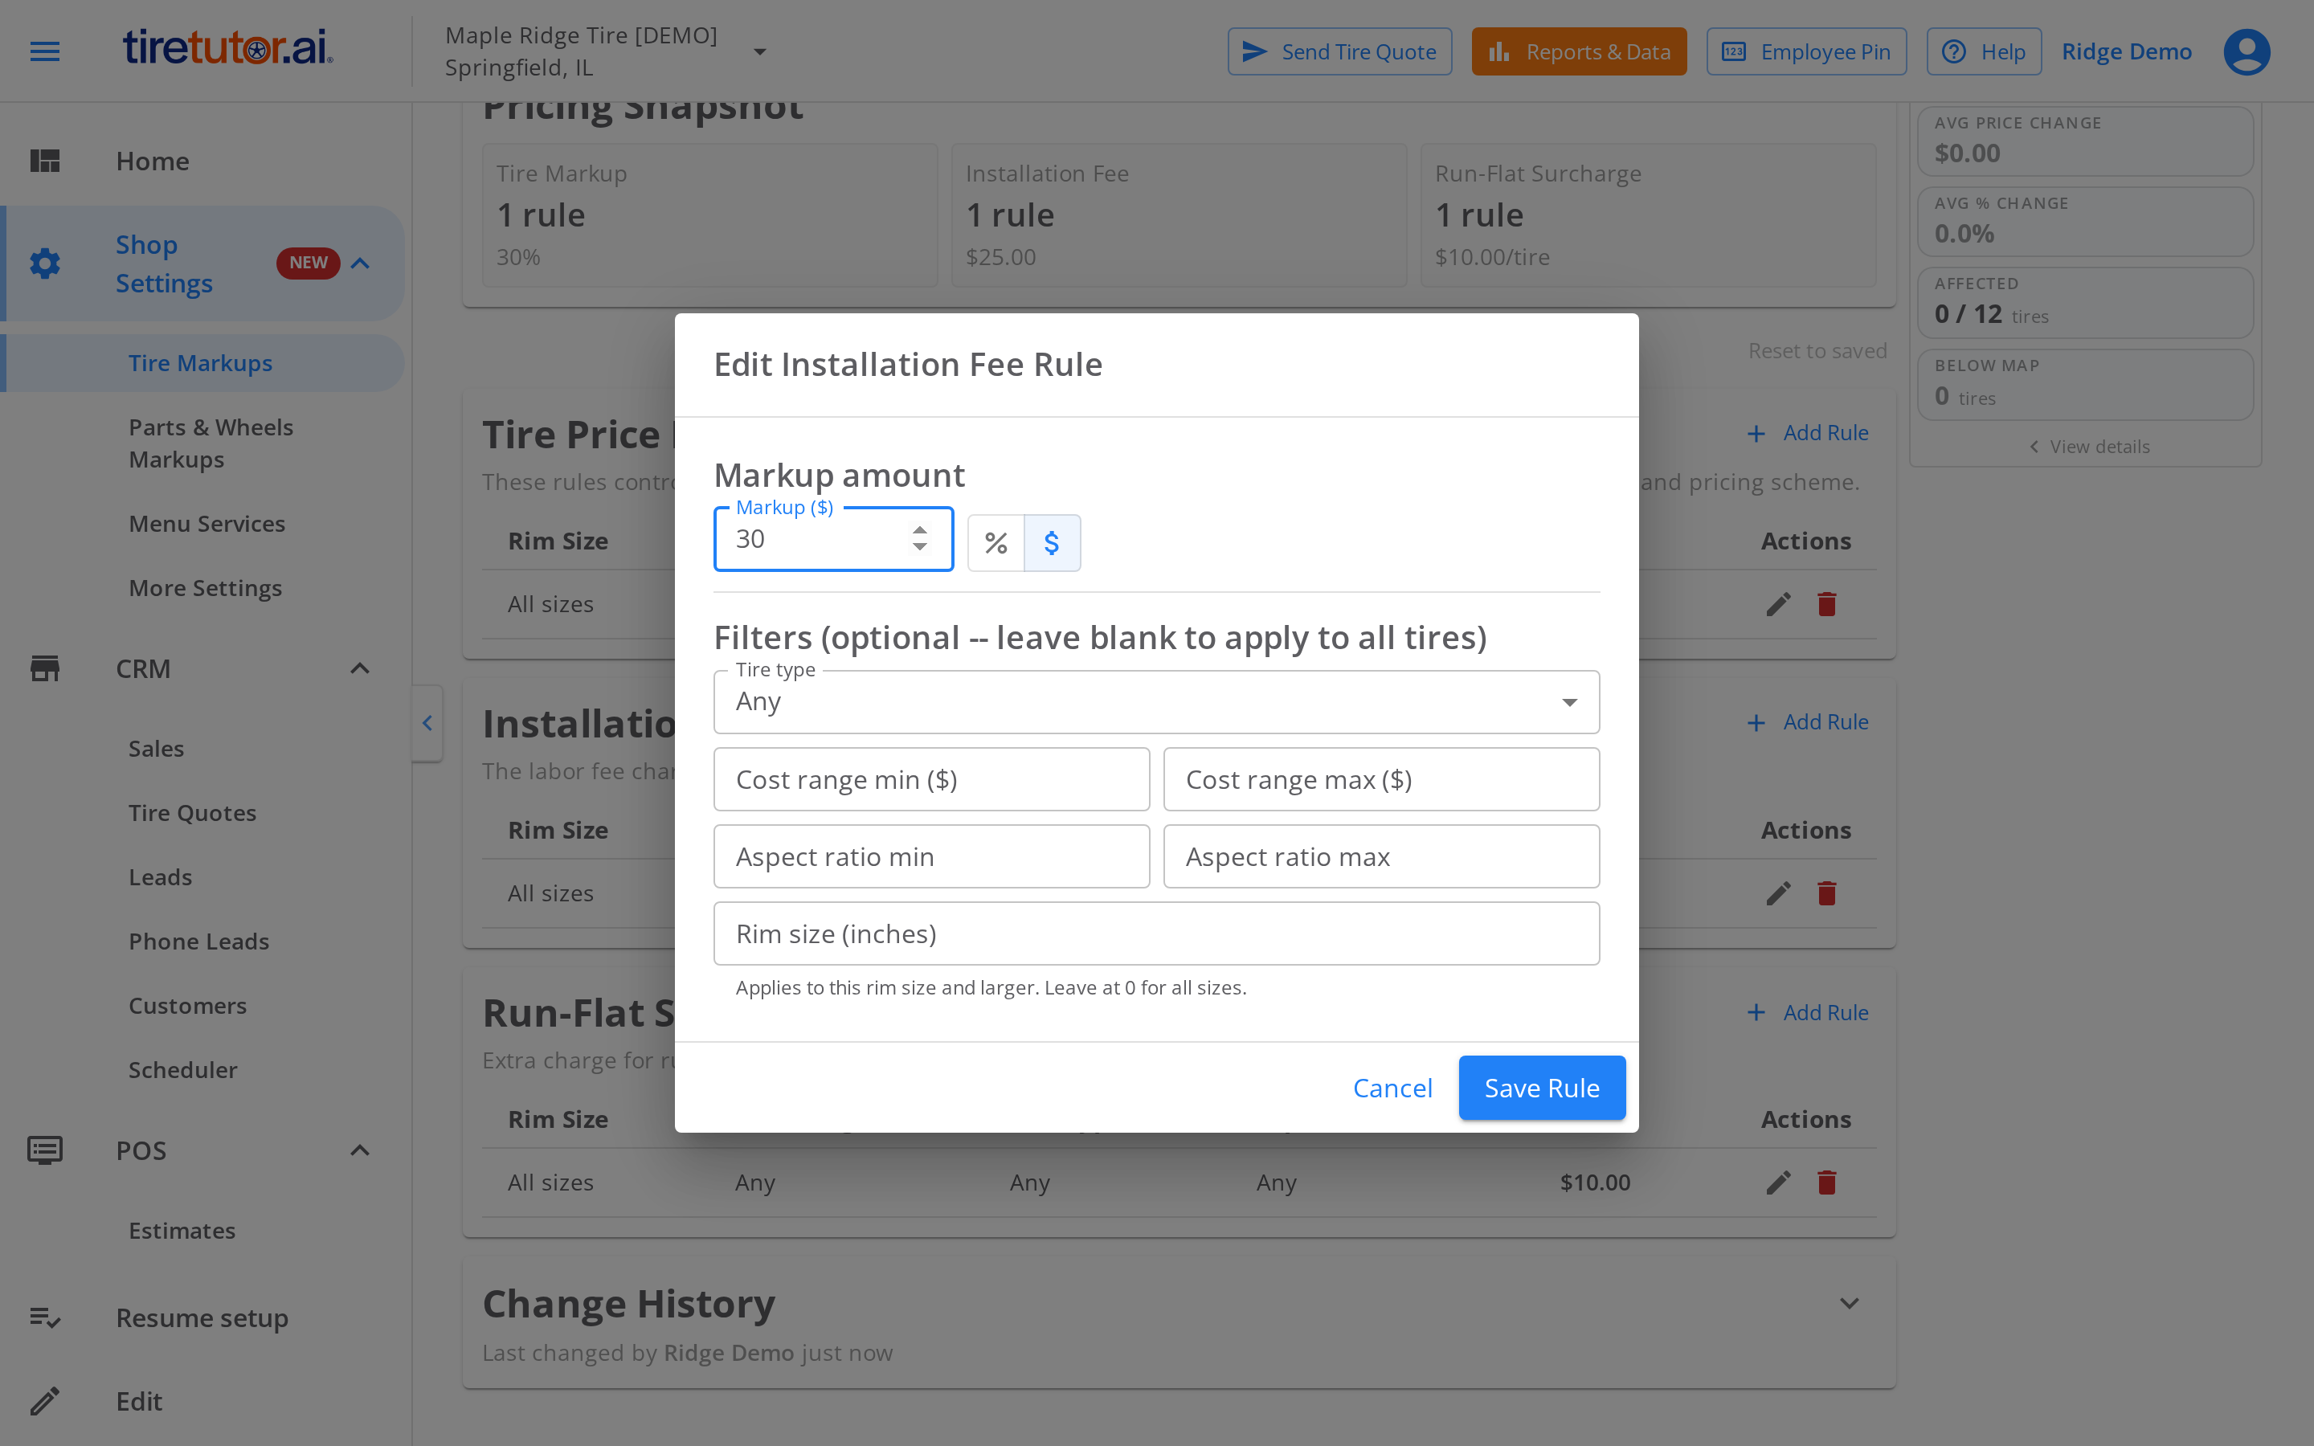Image resolution: width=2314 pixels, height=1446 pixels.
Task: Open the Help button
Action: [x=1983, y=51]
